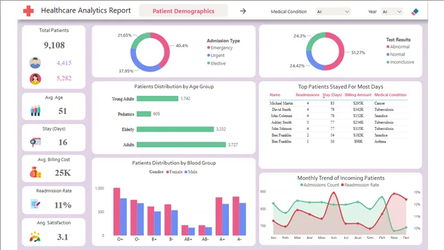
Task: Click the Emergency admission type legend item
Action: point(220,48)
